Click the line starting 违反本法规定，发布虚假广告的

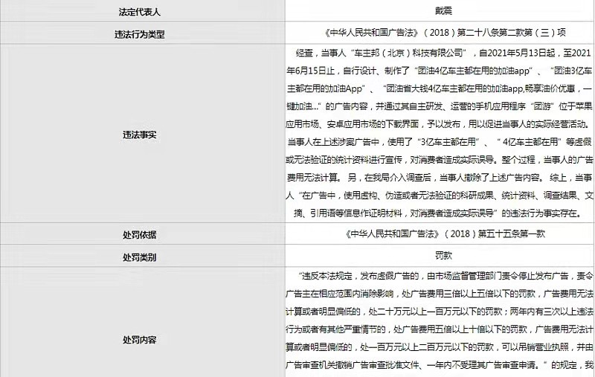coord(445,276)
